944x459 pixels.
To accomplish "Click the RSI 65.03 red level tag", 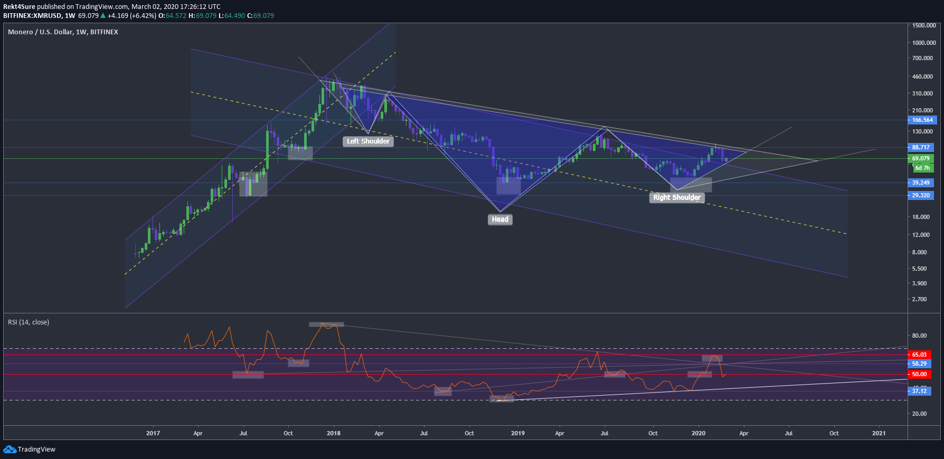I will 919,355.
